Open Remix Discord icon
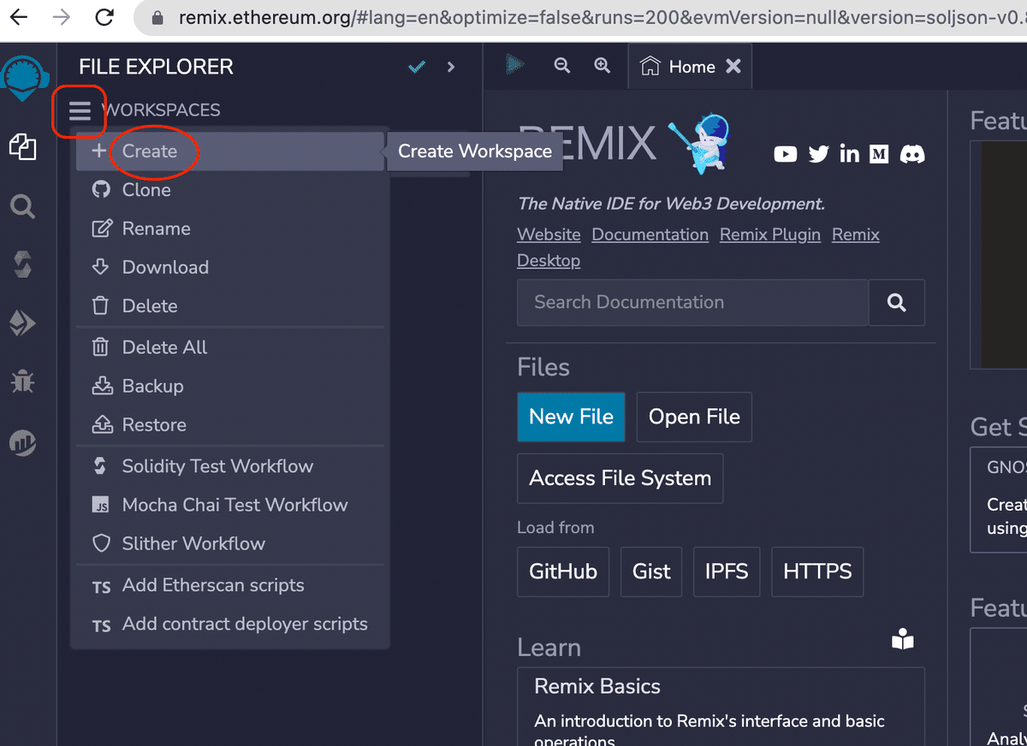 [912, 154]
